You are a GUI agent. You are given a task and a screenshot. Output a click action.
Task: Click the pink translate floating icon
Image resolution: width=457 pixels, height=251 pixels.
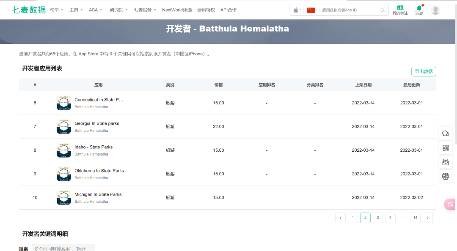coord(450,204)
